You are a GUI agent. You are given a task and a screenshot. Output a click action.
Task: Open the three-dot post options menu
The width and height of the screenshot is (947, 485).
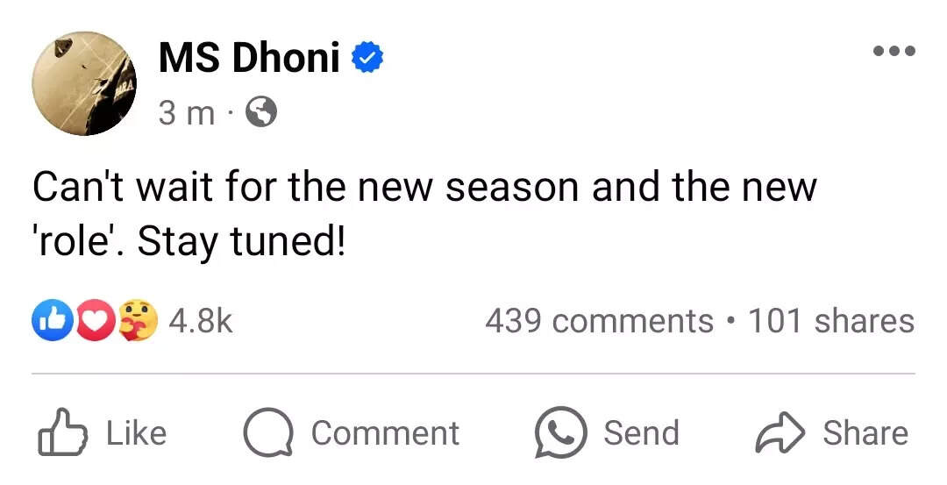click(x=894, y=51)
